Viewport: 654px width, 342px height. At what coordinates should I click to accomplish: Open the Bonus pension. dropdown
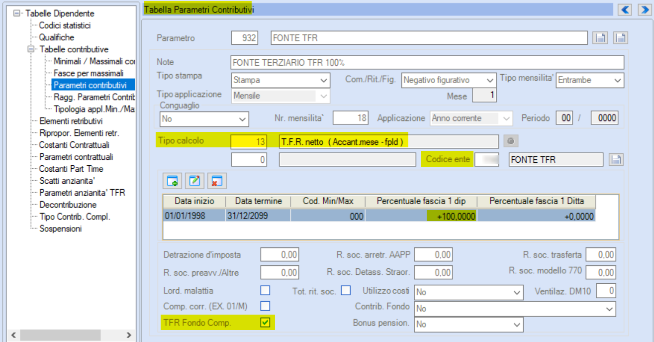pos(518,325)
